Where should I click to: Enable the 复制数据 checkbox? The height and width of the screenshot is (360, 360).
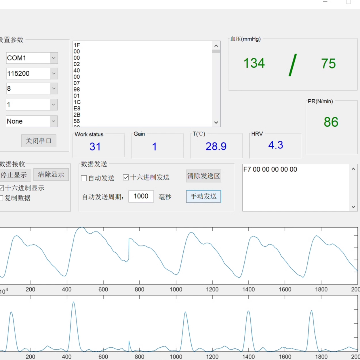[x=2, y=198]
